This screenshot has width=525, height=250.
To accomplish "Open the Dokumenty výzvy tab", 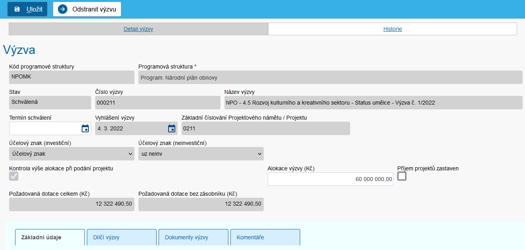I will pos(194,238).
